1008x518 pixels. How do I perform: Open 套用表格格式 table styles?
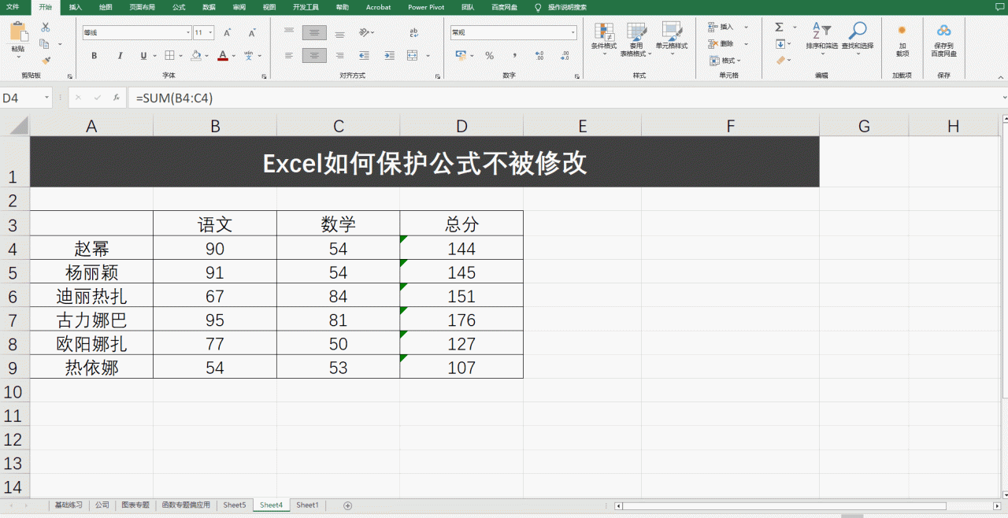(636, 39)
